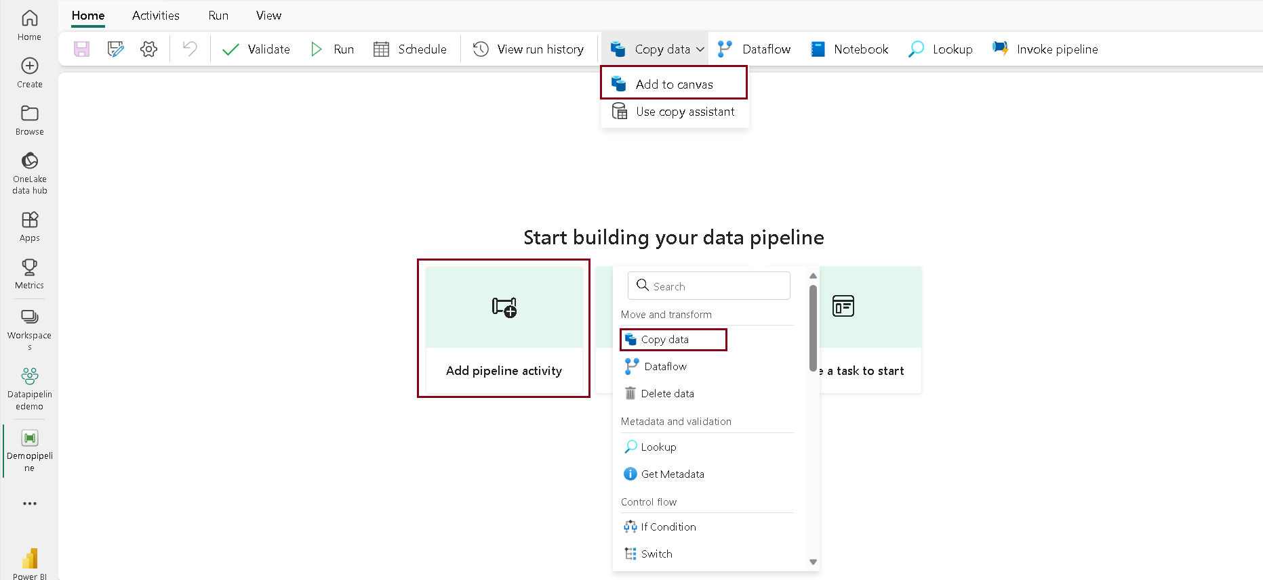The width and height of the screenshot is (1263, 580).
Task: Click the Save pipeline icon
Action: pos(82,49)
